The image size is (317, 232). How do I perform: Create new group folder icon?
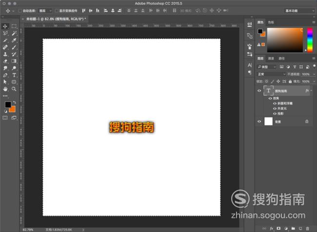coord(293,229)
